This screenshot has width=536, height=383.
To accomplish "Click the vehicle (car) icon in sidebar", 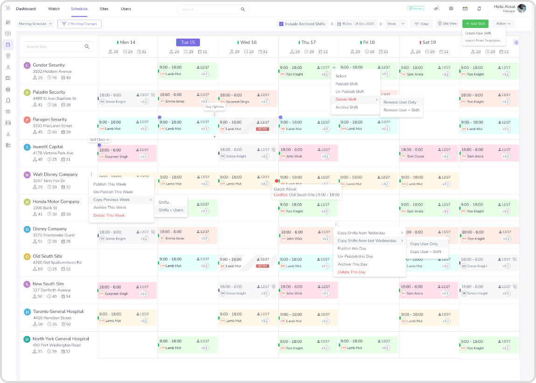I will pos(8,123).
